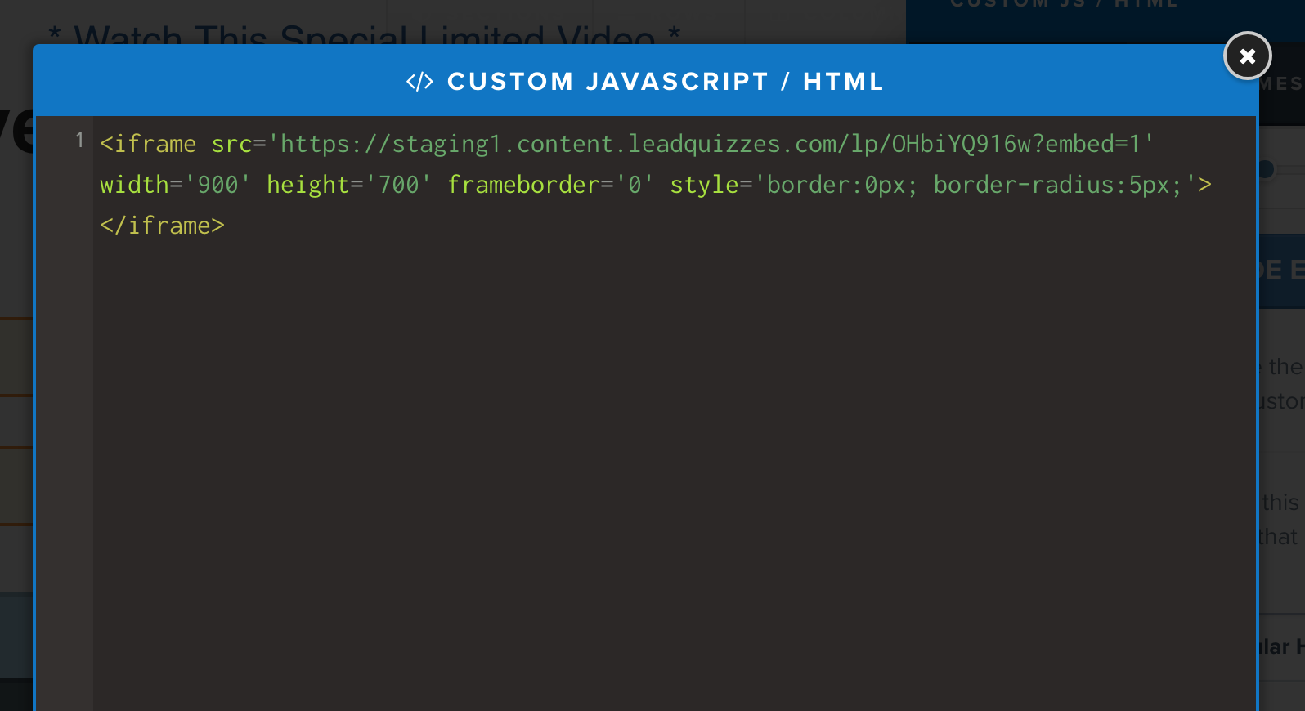Click the CUSTOM JAVASCRIPT / HTML title text
The image size is (1305, 711).
click(666, 82)
